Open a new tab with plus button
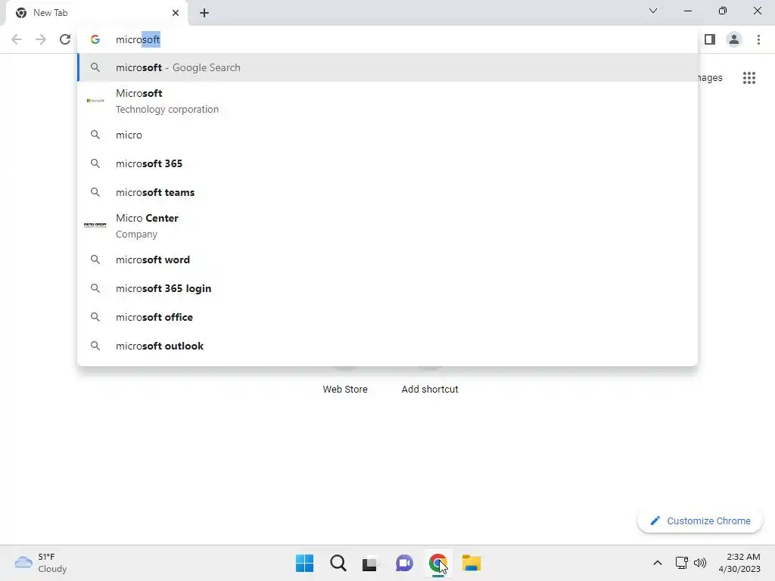This screenshot has width=775, height=581. click(204, 13)
